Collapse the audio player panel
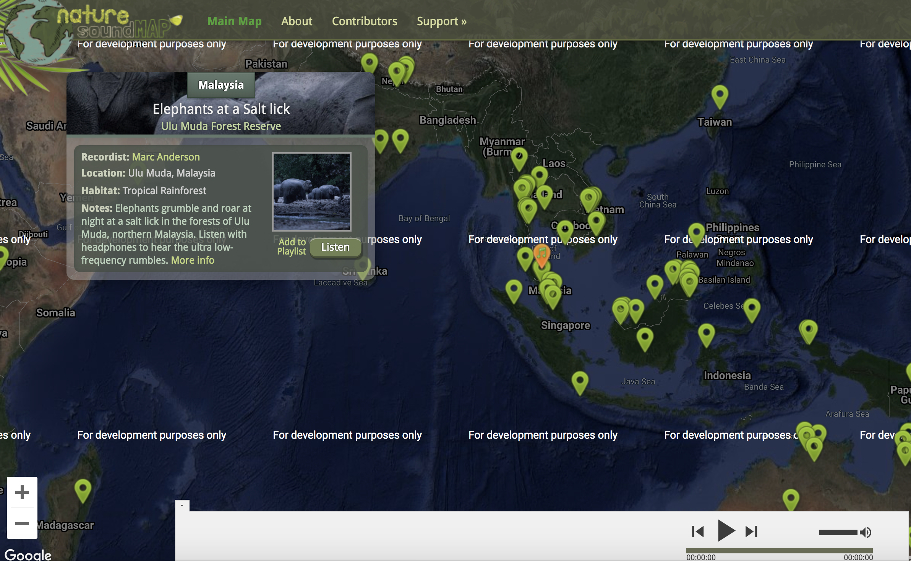The image size is (911, 561). (x=182, y=505)
